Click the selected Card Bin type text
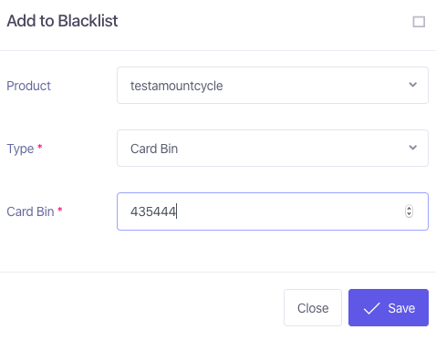436x340 pixels. pyautogui.click(x=154, y=149)
